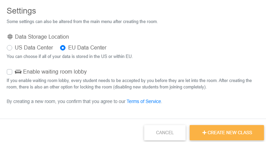This screenshot has width=266, height=142.
Task: Click the 'CANCEL' text on the white button
Action: (x=165, y=133)
